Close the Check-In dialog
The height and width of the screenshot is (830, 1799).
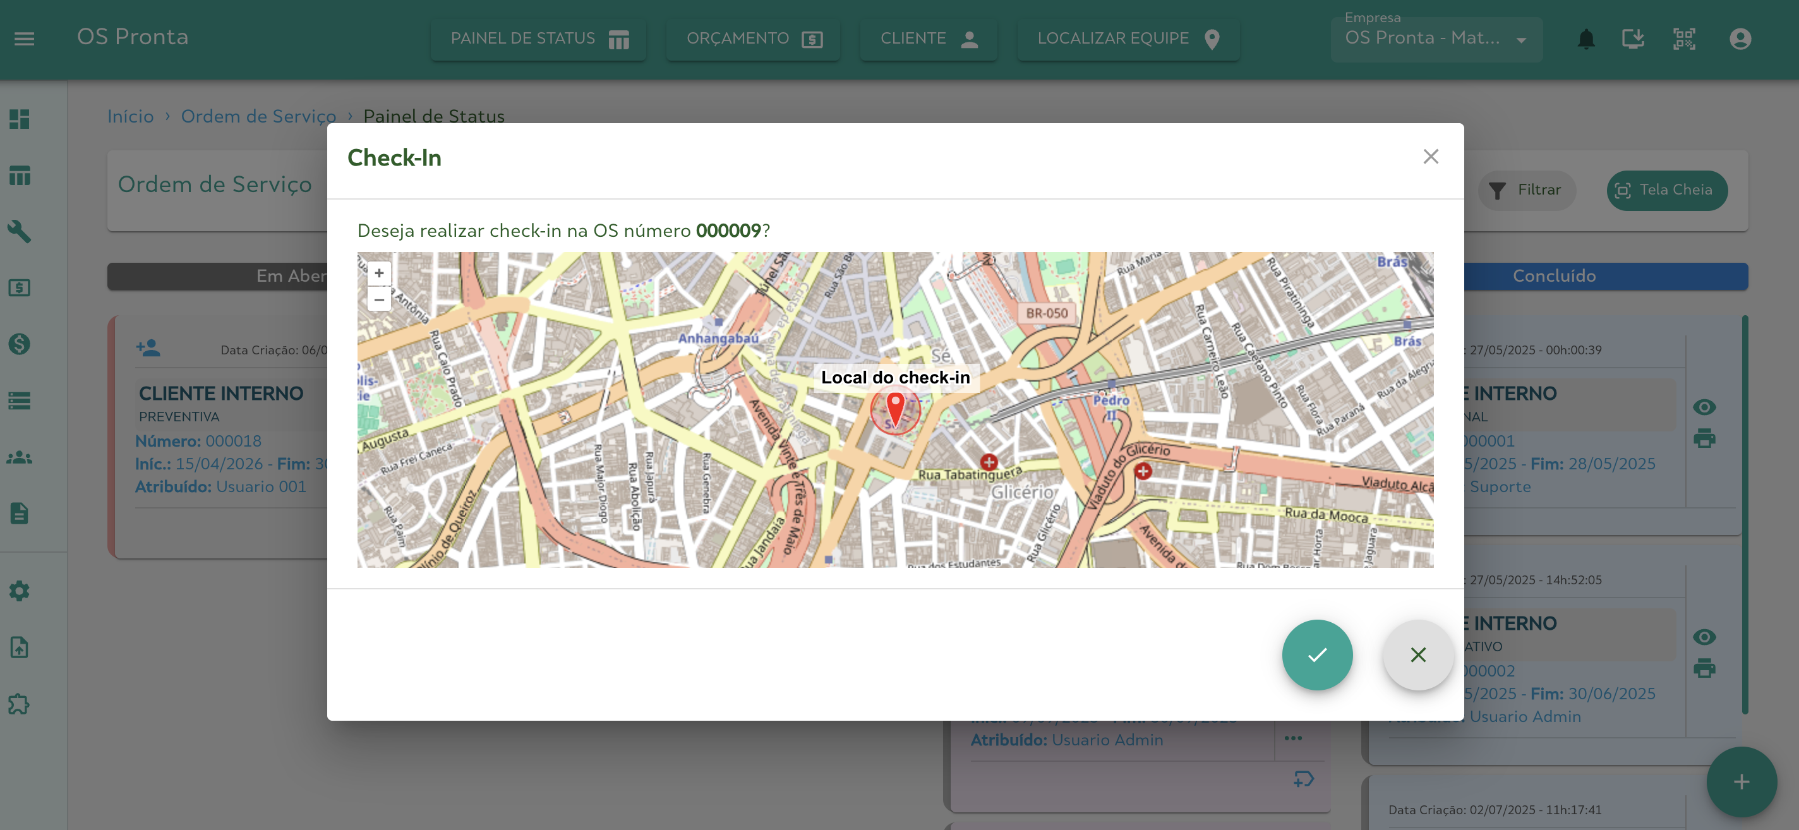(1430, 157)
